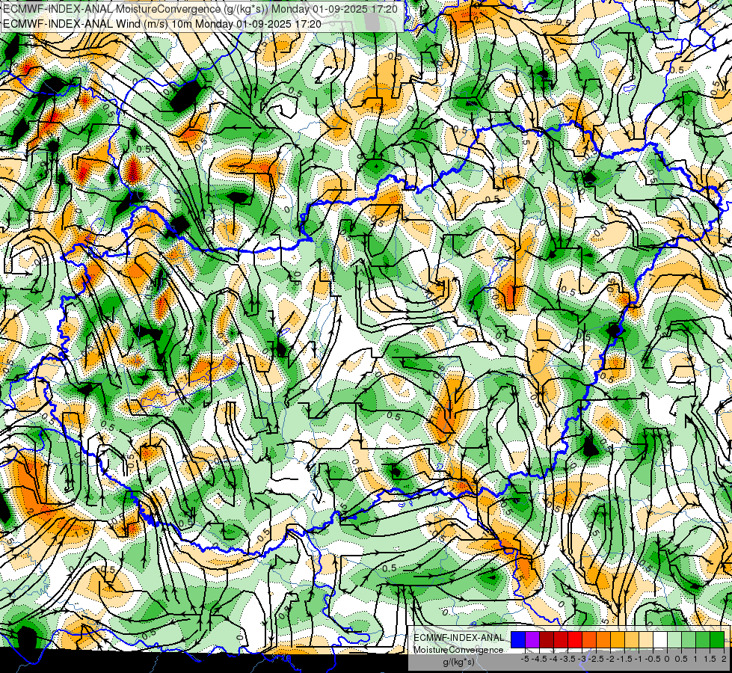Click the blue legend swatch below -5
The width and height of the screenshot is (732, 673).
(x=518, y=639)
